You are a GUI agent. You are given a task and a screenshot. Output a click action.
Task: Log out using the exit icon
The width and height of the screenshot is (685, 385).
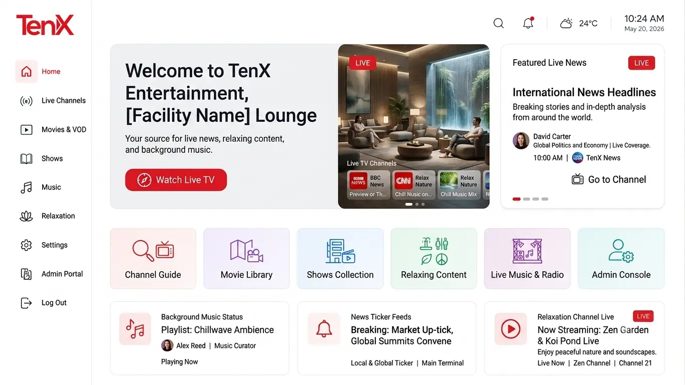(26, 303)
